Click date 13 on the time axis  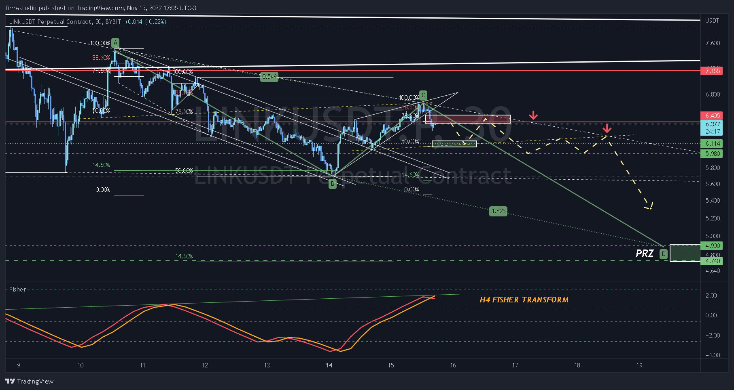[267, 365]
